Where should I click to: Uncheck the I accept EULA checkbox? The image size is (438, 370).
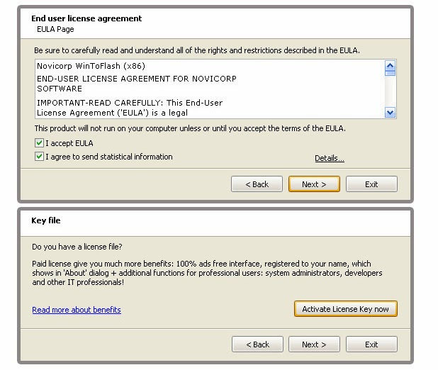pos(39,143)
